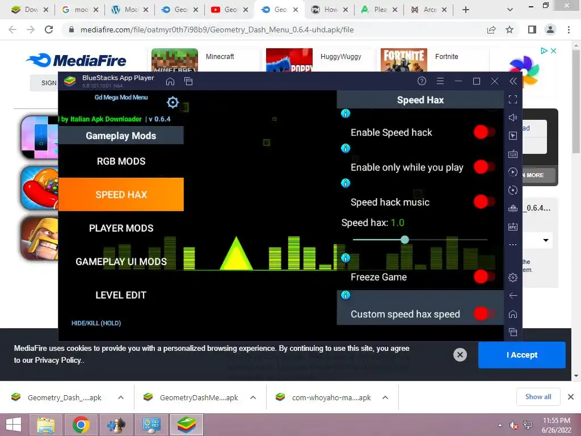Click the Chrome address bar URL
Screen dimensions: 581x436
pos(217,30)
